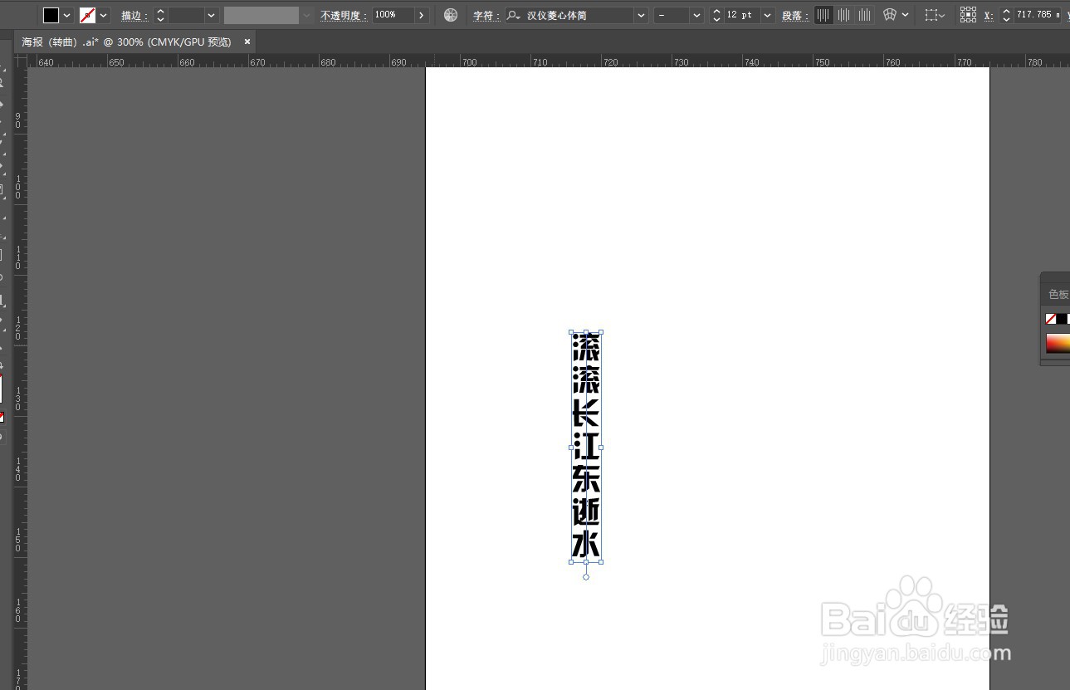Open the 段落 paragraph panel link
Viewport: 1070px width, 690px height.
[793, 14]
